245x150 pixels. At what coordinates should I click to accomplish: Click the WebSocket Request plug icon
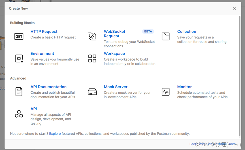(x=92, y=36)
